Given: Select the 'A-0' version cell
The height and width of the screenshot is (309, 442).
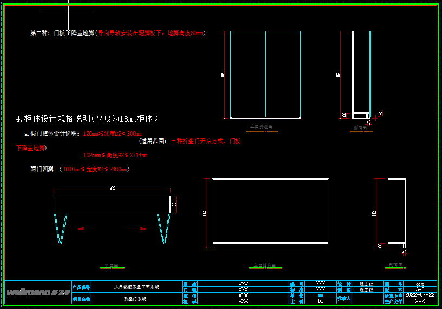Looking at the screenshot, I should coord(420,290).
